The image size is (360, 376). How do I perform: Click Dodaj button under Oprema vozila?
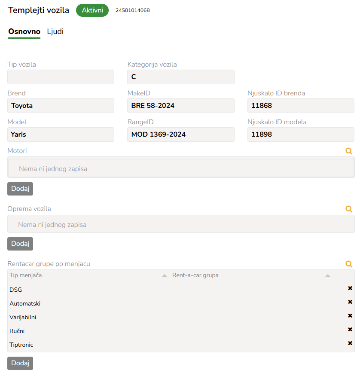[20, 244]
